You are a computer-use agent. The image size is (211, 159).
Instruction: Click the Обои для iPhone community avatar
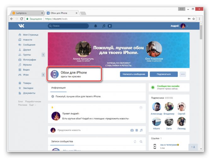pos(54,74)
